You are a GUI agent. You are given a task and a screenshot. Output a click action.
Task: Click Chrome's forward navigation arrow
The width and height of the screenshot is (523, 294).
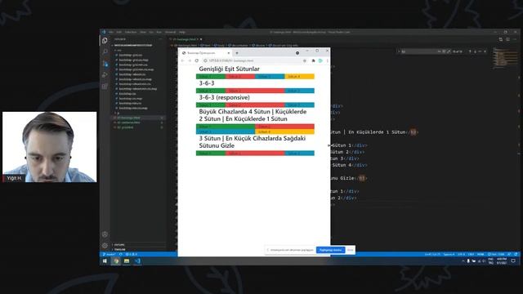(190, 60)
